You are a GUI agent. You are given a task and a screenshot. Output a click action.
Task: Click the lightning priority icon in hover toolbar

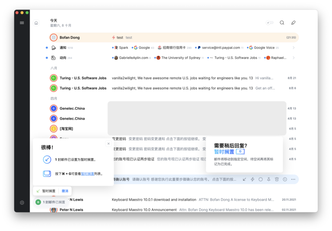[252, 180]
